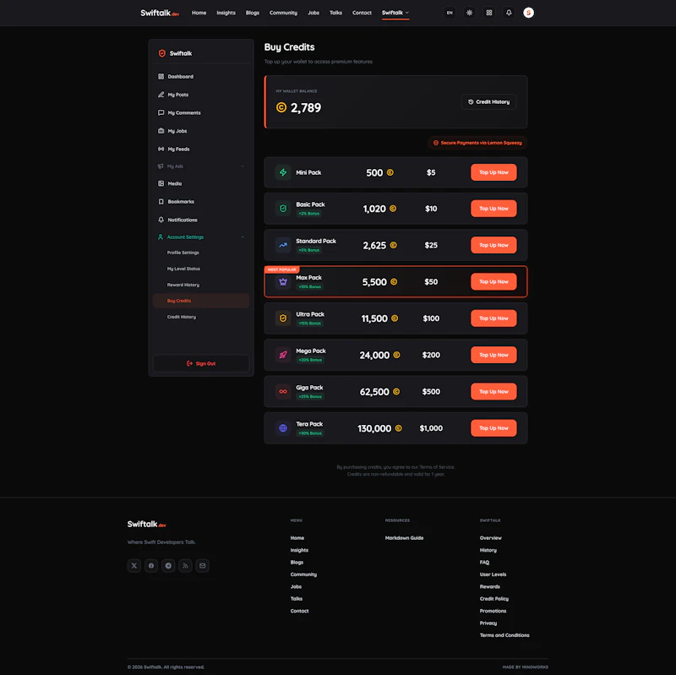Open Talks in top navigation
The image size is (676, 675).
[x=335, y=13]
